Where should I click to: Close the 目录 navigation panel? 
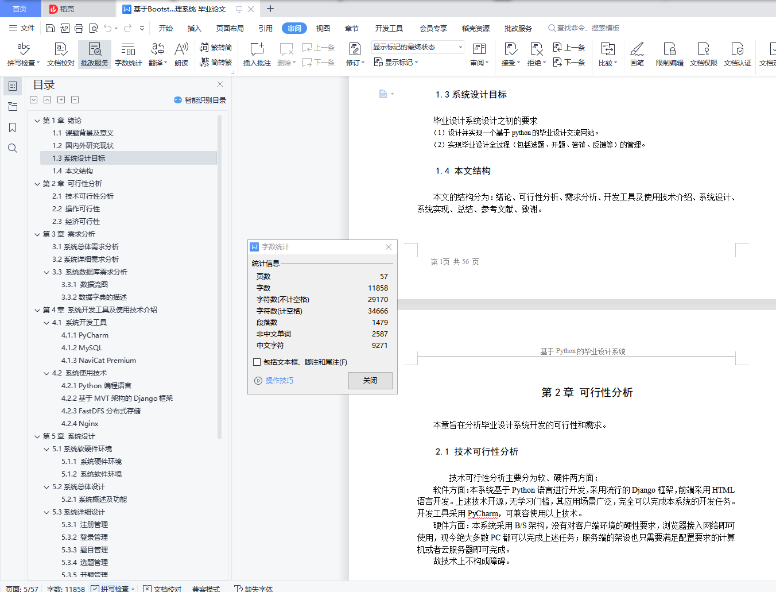(220, 84)
